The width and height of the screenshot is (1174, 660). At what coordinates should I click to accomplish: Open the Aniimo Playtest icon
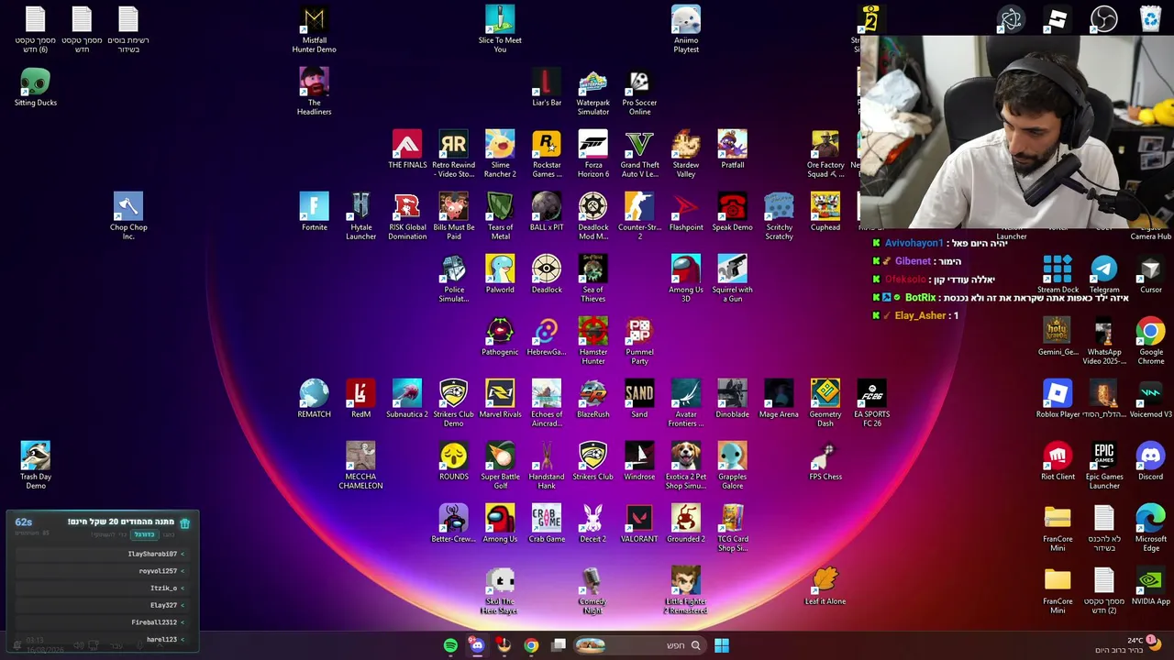tap(686, 29)
